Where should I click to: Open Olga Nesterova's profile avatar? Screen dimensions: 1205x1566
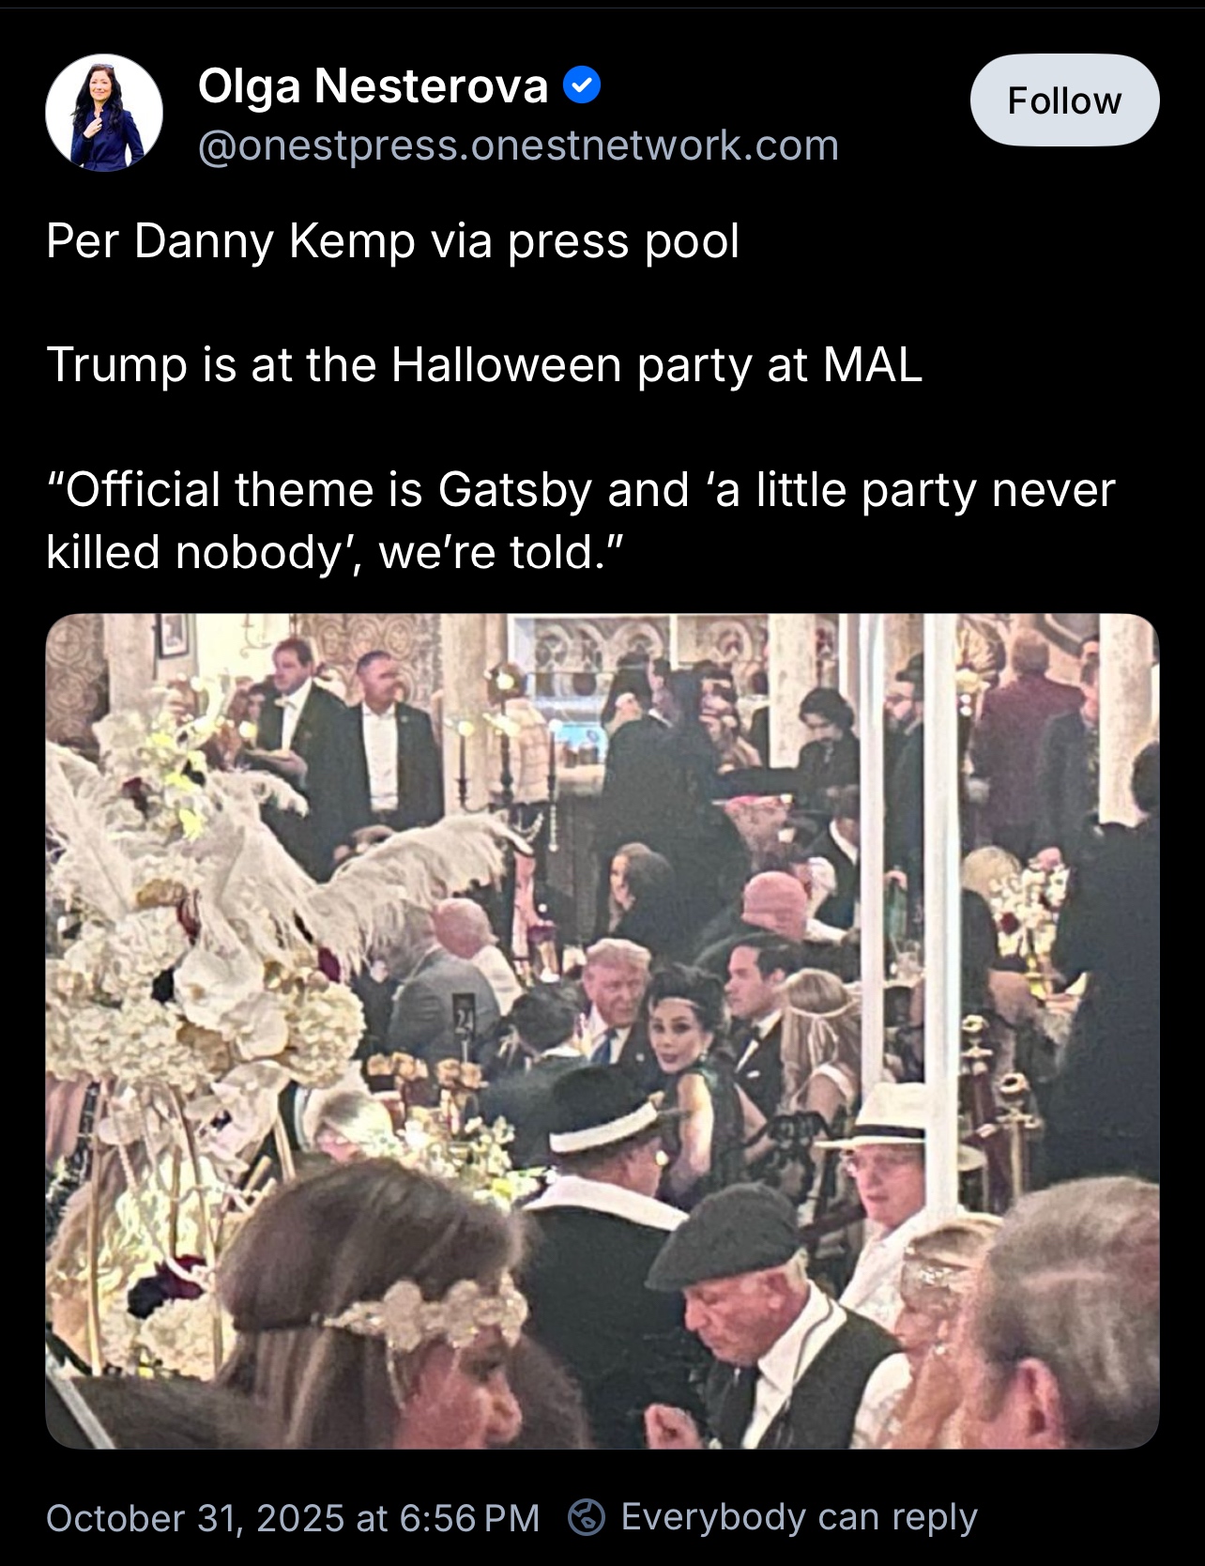click(x=104, y=113)
